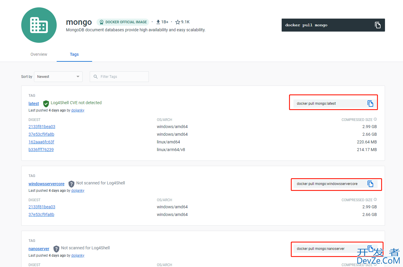Viewport: 403px width, 267px height.
Task: Open doijanky profile in nanoserver card
Action: click(x=78, y=255)
